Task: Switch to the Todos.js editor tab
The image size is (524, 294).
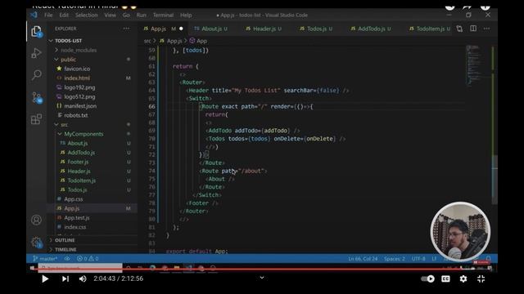Action: pos(316,29)
